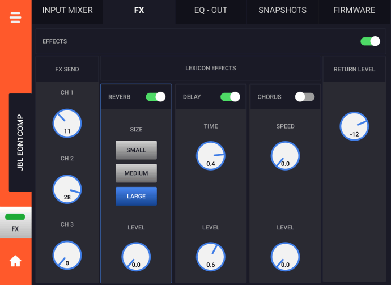The image size is (391, 285).
Task: Choose Medium reverb size
Action: point(136,173)
